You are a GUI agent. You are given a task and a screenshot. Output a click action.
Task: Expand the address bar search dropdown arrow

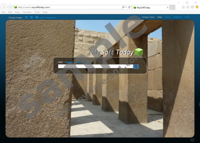pyautogui.click(x=126, y=7)
